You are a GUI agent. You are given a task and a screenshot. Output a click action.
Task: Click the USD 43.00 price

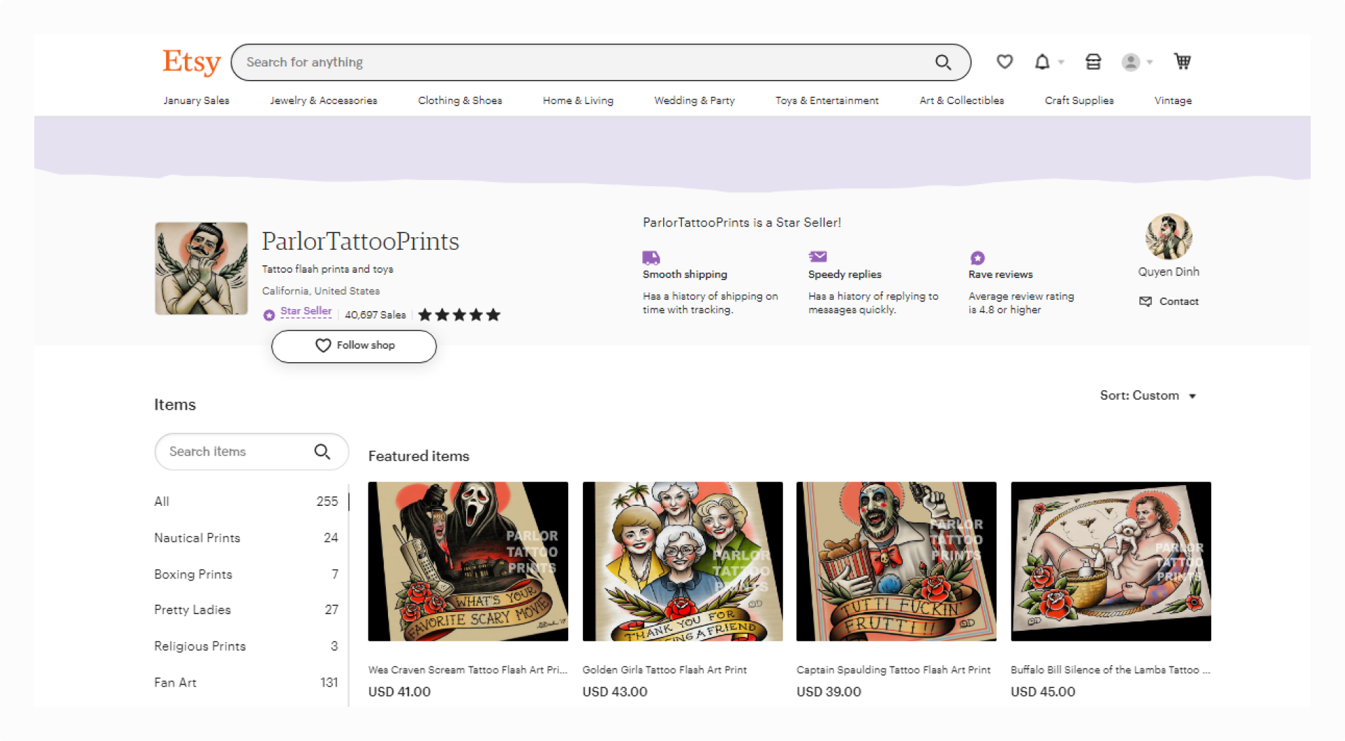point(615,691)
